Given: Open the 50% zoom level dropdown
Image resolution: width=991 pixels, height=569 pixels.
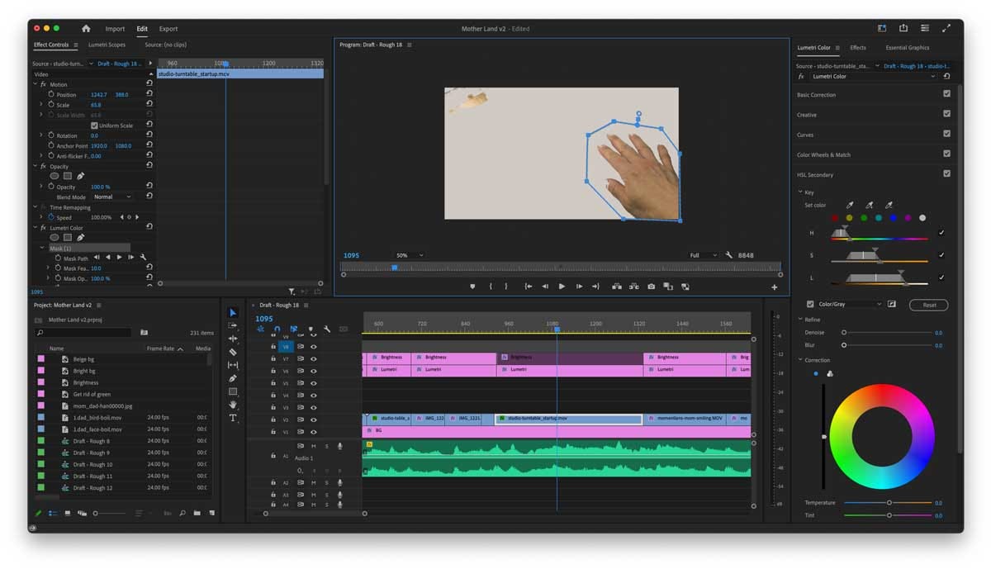Looking at the screenshot, I should tap(409, 256).
